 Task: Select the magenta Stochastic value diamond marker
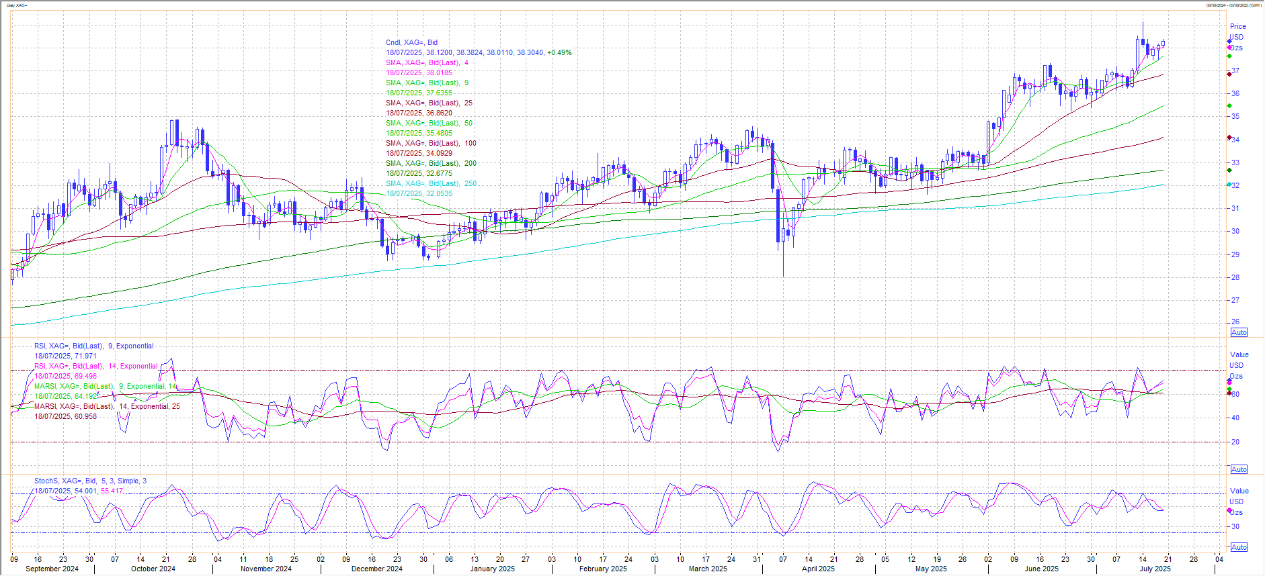point(1229,510)
